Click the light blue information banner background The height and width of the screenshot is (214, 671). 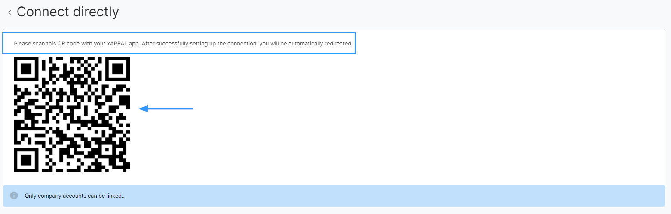[x=334, y=196]
